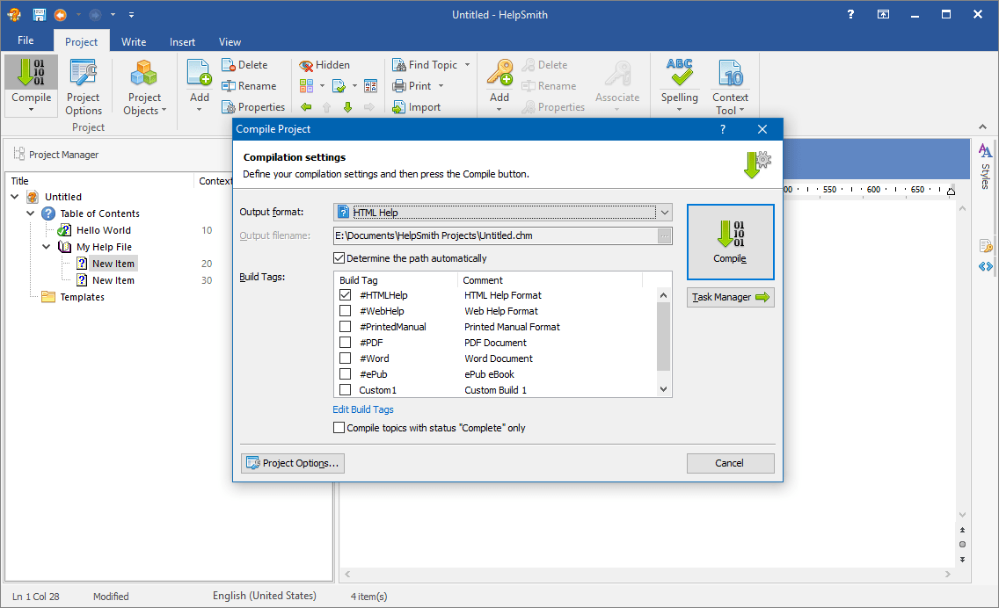Click the editor horizontal scrollbar right arrow
The height and width of the screenshot is (608, 999).
point(948,575)
